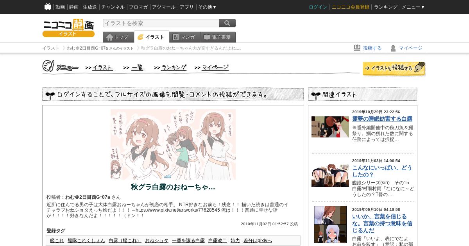The height and width of the screenshot is (246, 469).
Task: Click the search magnifier button
Action: [227, 23]
